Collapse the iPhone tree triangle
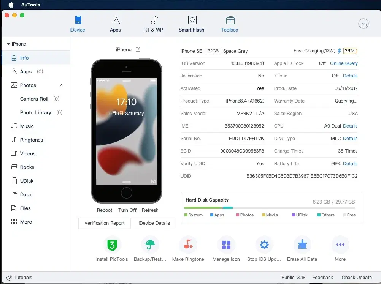Image resolution: width=381 pixels, height=284 pixels. [8, 44]
